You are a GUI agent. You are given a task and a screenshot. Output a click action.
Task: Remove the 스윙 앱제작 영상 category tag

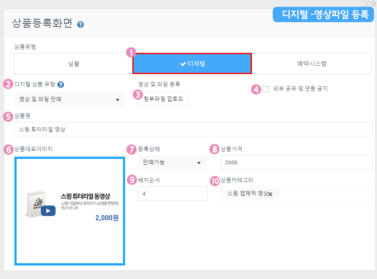click(270, 194)
